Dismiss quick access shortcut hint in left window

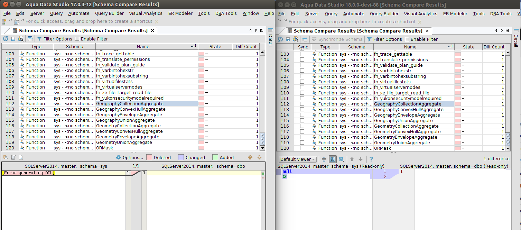tap(156, 21)
